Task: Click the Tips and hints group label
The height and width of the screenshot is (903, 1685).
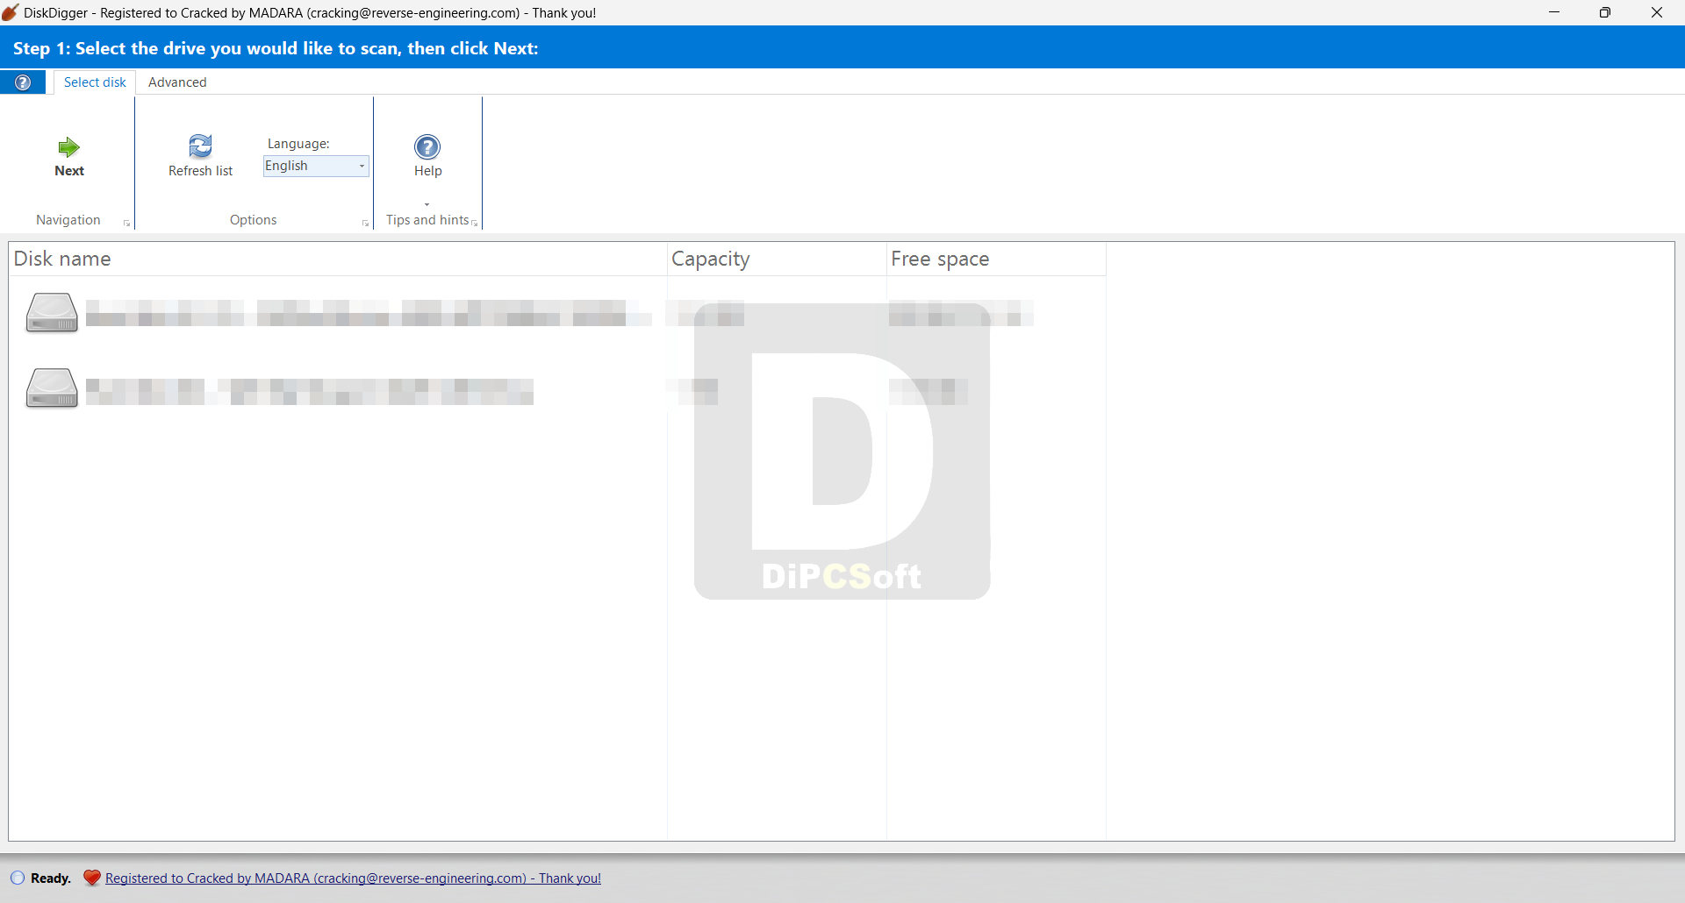Action: coord(427,220)
